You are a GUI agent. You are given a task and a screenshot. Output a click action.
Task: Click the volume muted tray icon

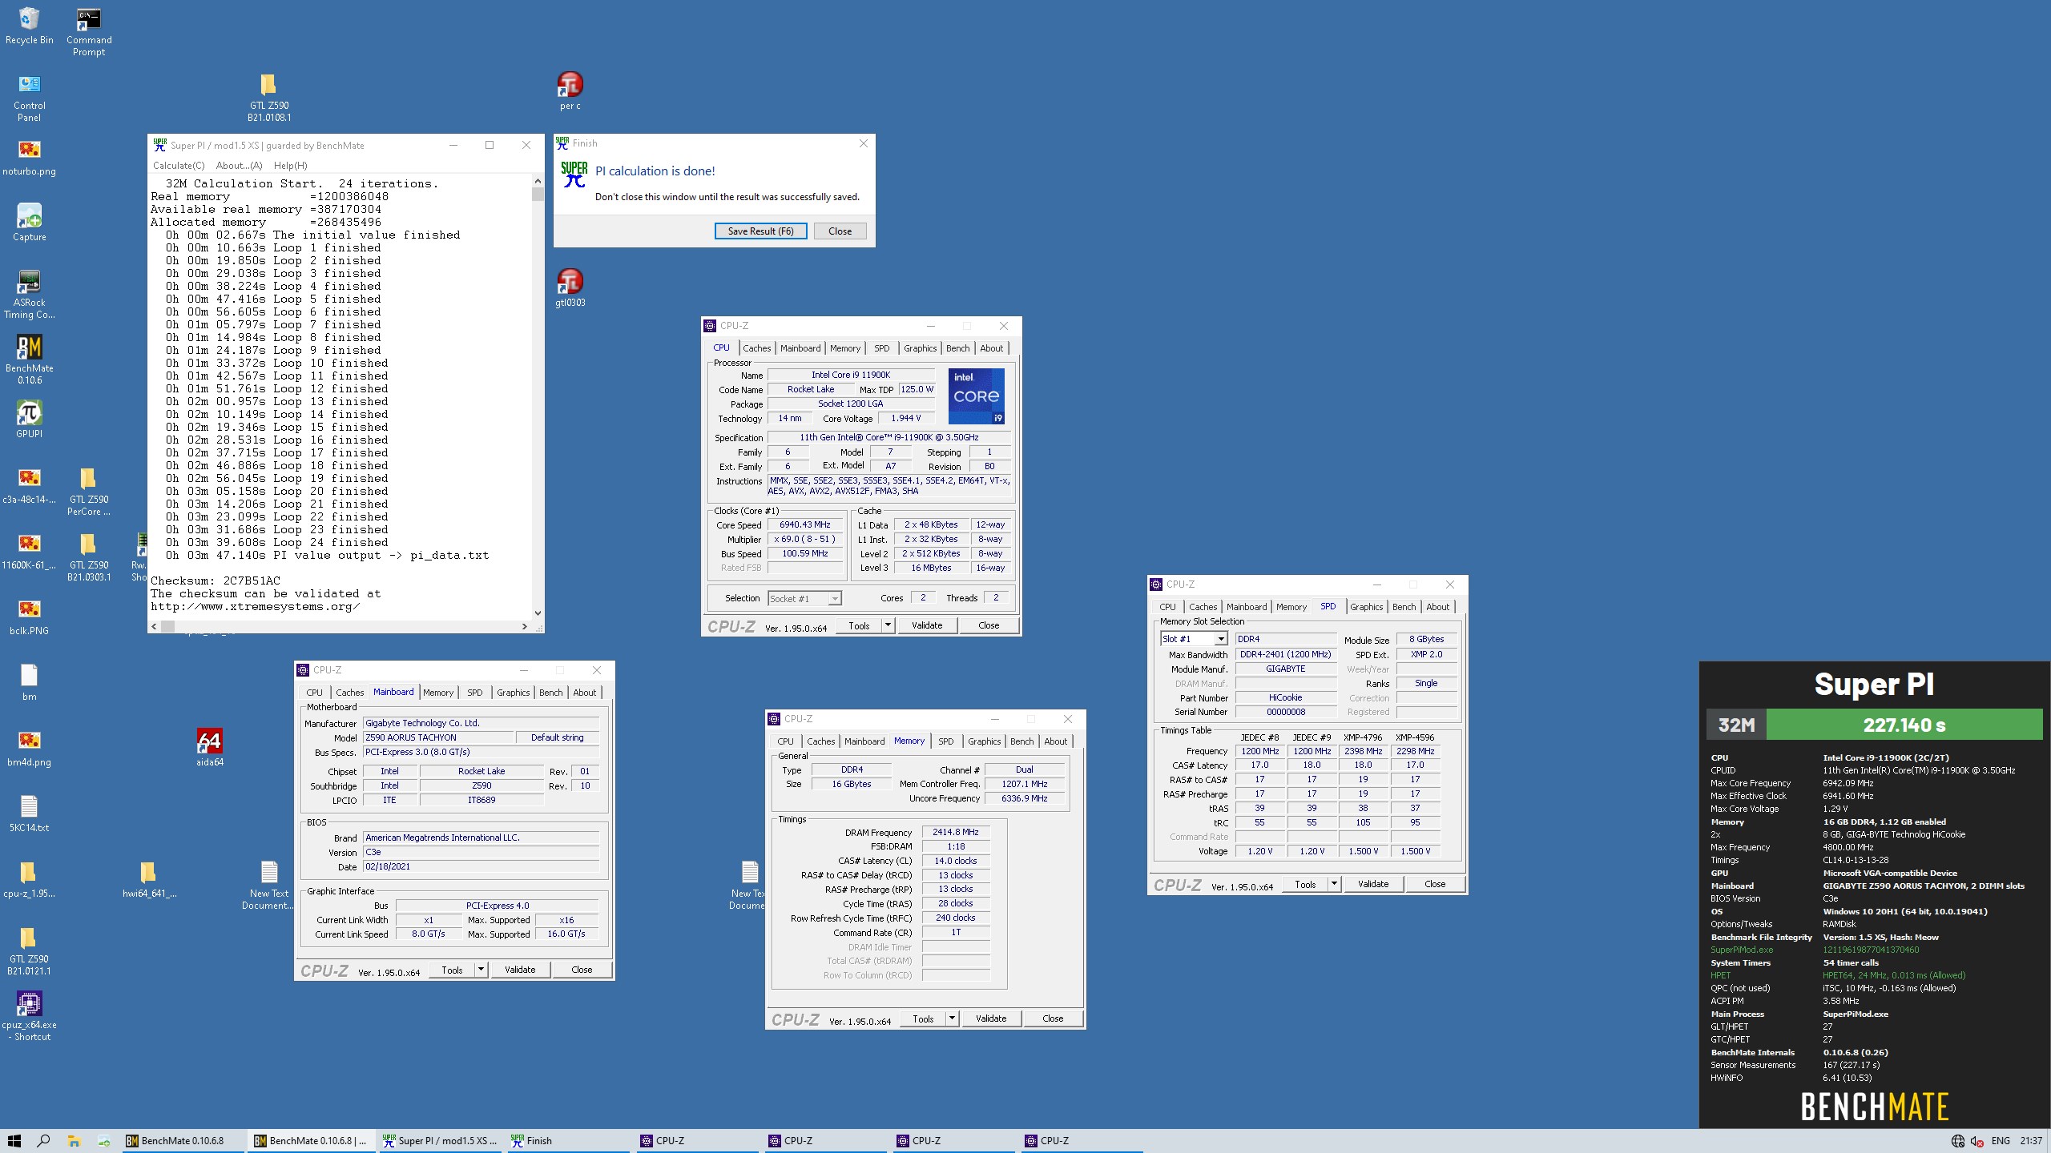[x=1976, y=1141]
